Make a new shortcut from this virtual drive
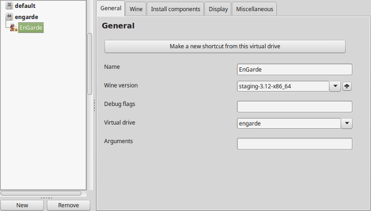The image size is (371, 211). 225,46
